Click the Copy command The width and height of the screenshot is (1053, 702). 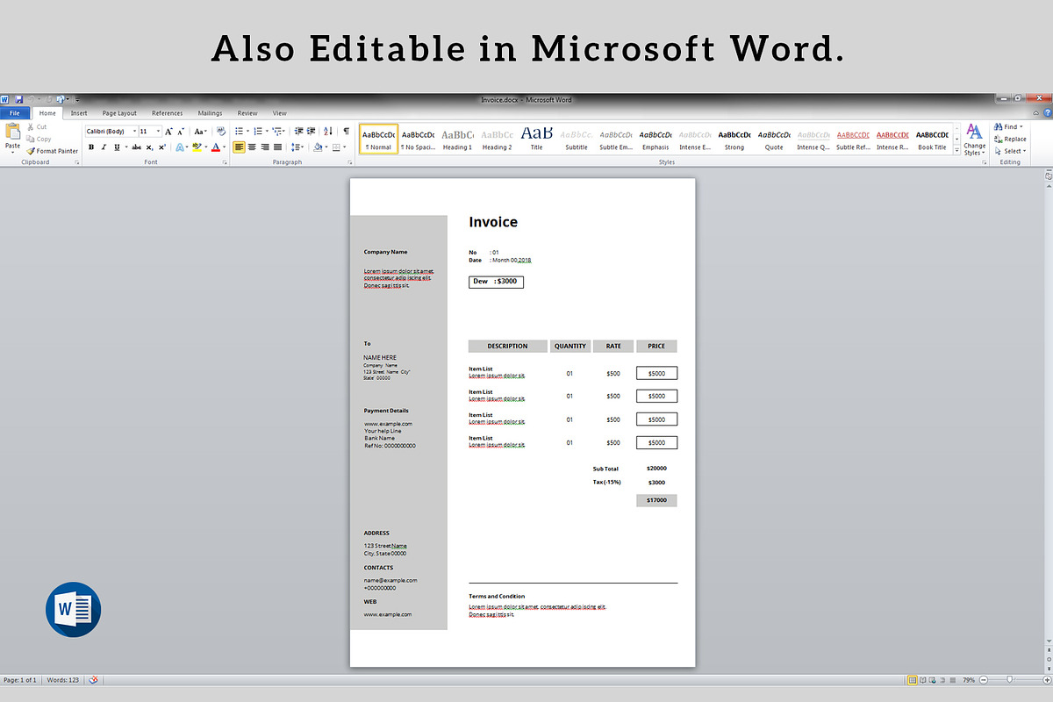point(39,139)
